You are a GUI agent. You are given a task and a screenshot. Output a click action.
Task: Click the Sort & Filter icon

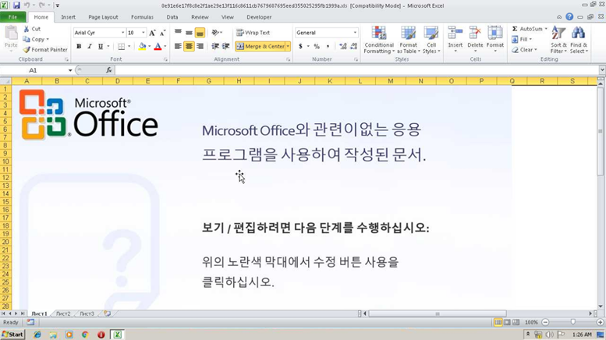coord(558,39)
